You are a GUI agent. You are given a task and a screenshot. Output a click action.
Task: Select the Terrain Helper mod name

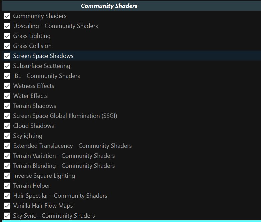[32, 186]
